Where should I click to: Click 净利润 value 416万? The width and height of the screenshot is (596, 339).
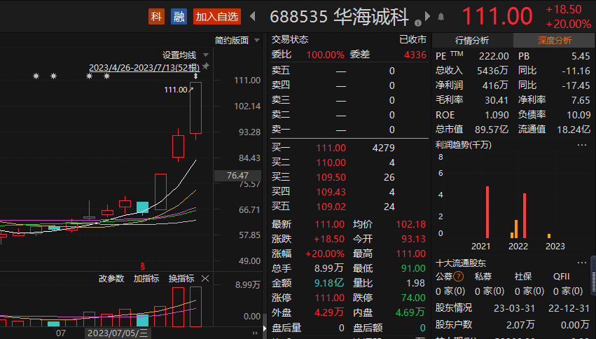tap(495, 85)
